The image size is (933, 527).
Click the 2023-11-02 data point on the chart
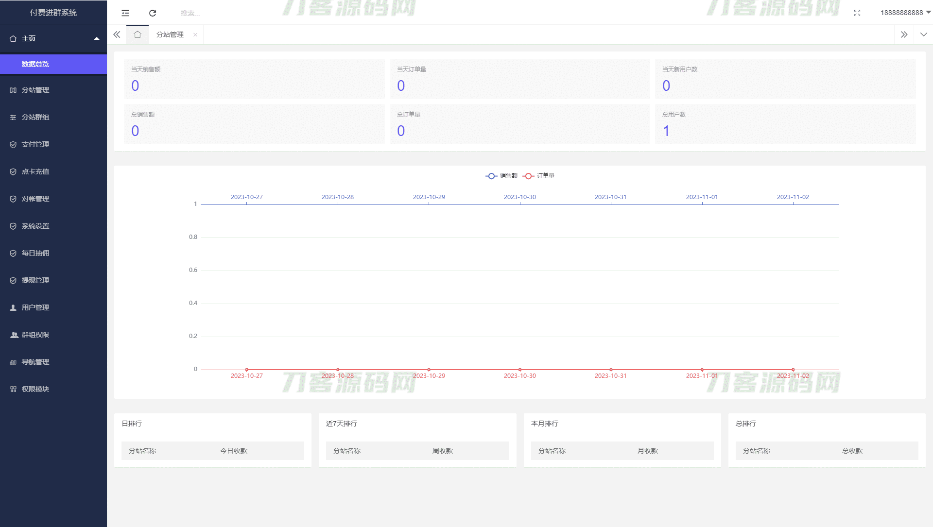pos(793,370)
